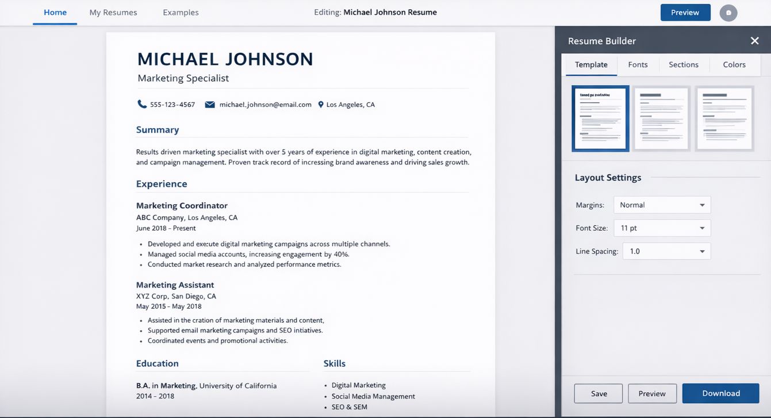Choose the second resume template thumbnail

point(662,118)
